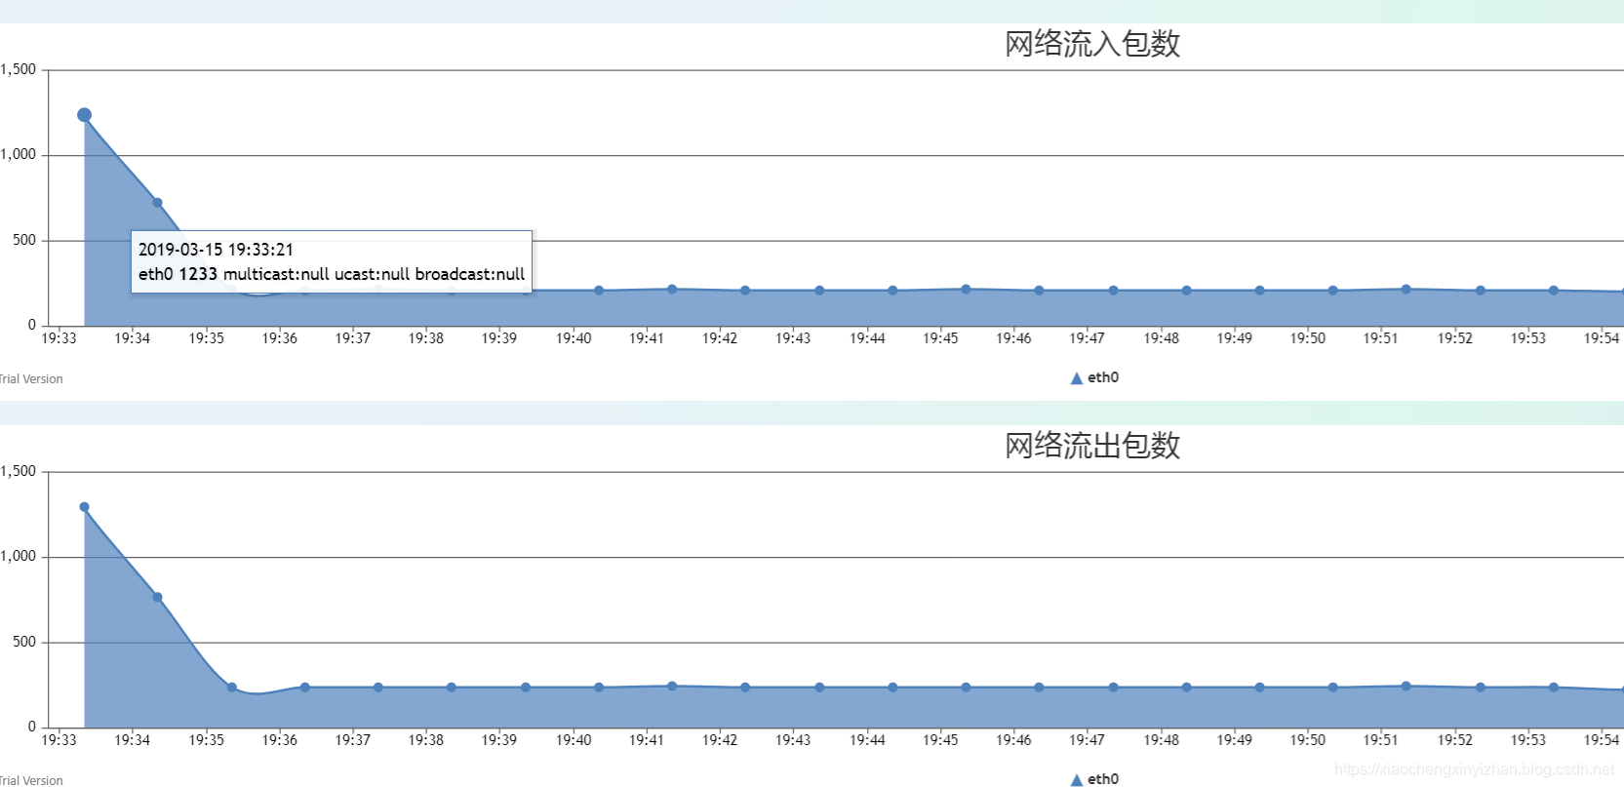Screen dimensions: 1624x787
Task: Click the eth0 legend triangle under the 网络流入包数 chart
Action: (1077, 378)
